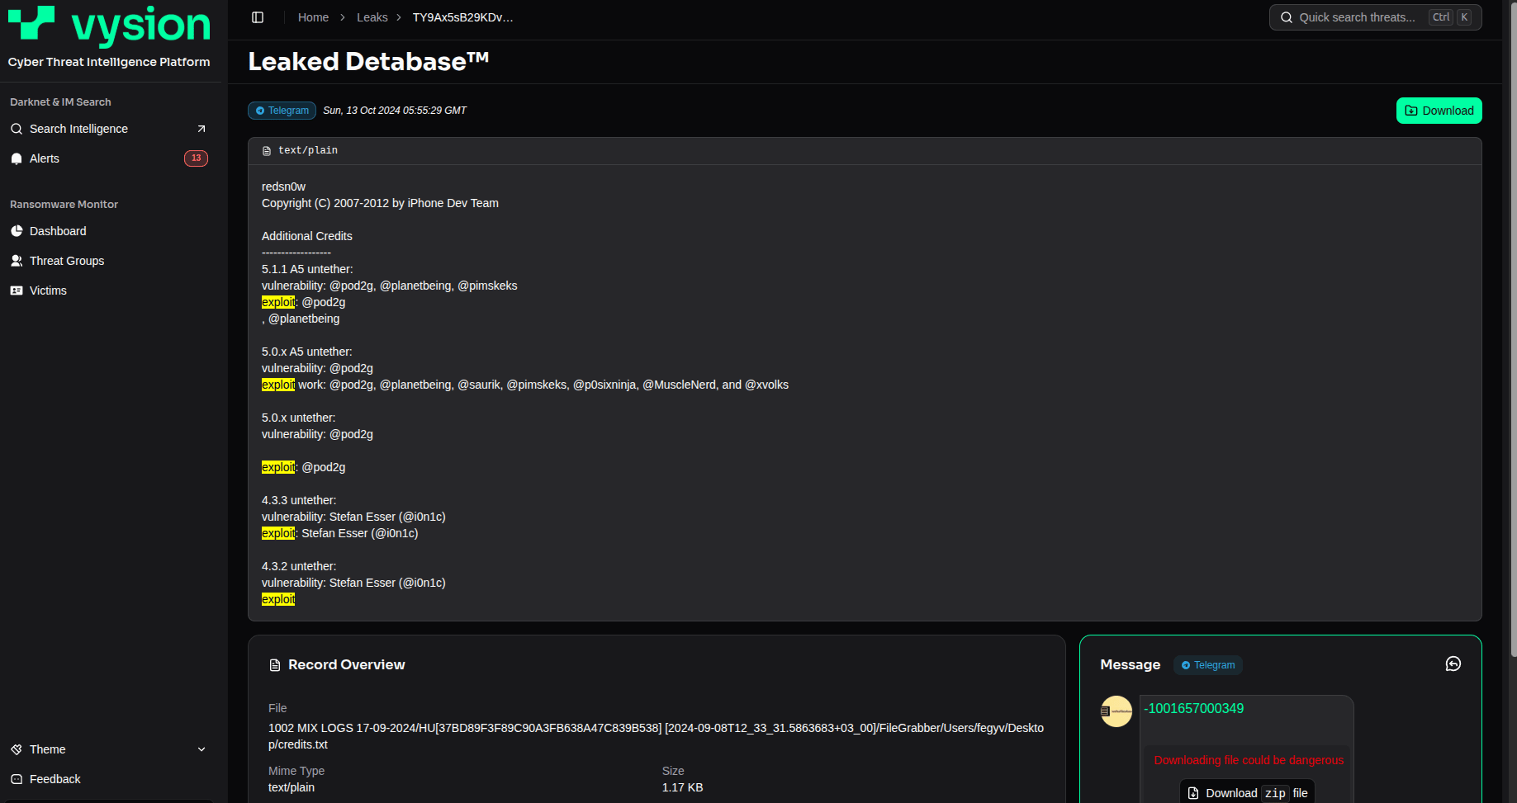
Task: Open Threat Groups section
Action: 109,261
